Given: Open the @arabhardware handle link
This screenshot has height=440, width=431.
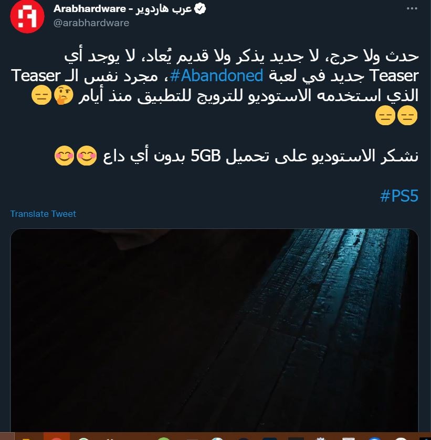Looking at the screenshot, I should click(x=91, y=23).
